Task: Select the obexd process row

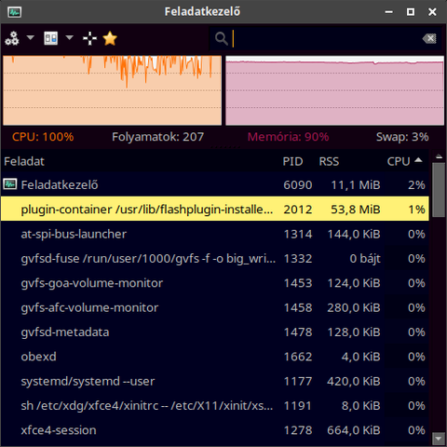Action: pyautogui.click(x=215, y=357)
